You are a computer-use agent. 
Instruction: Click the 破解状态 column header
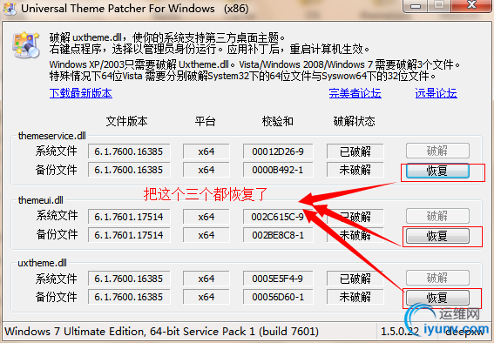point(355,121)
